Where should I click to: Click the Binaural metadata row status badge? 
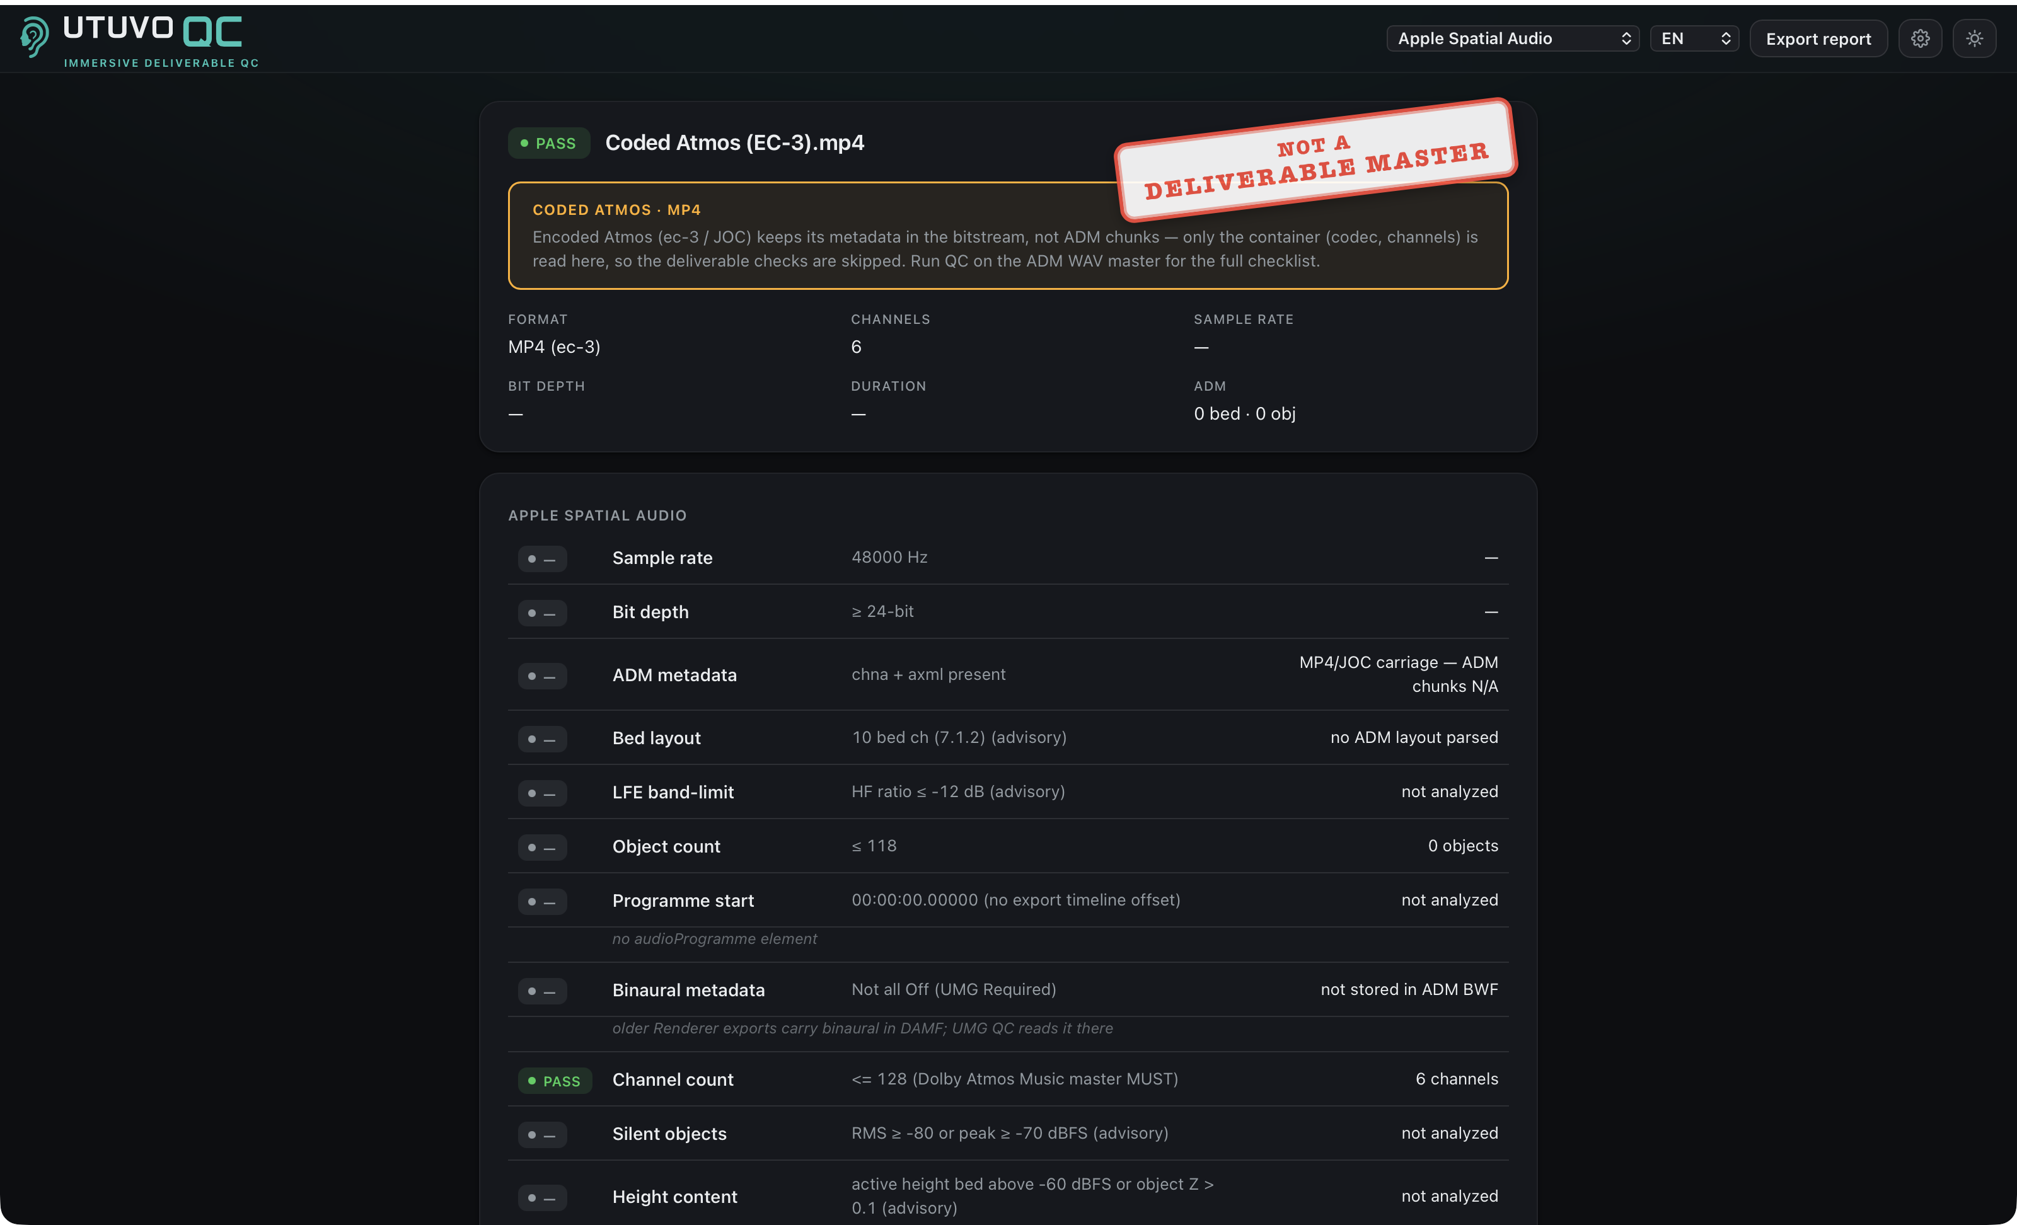click(x=542, y=991)
